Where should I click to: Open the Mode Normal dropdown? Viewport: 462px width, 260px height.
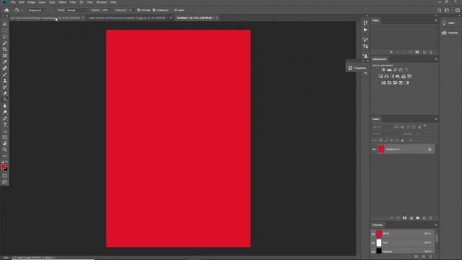pos(77,10)
